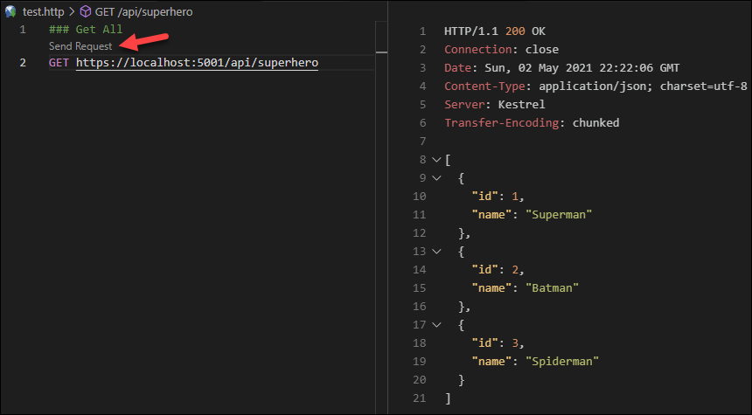
Task: Click the GET method keyword
Action: [59, 63]
